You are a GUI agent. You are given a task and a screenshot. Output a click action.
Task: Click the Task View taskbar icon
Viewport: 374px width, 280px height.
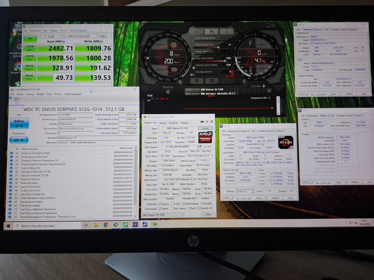click(86, 225)
